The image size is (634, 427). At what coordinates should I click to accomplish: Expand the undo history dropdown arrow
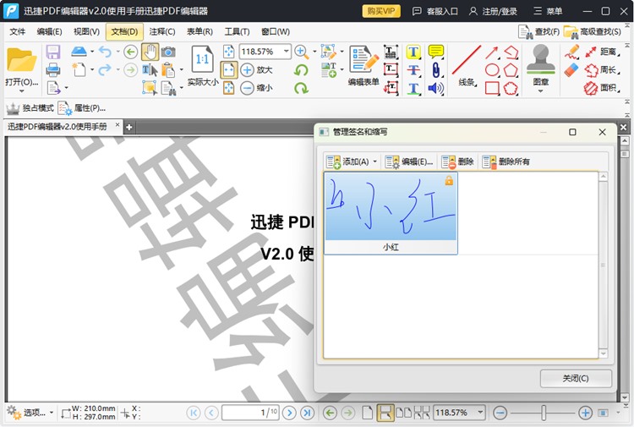pos(118,52)
